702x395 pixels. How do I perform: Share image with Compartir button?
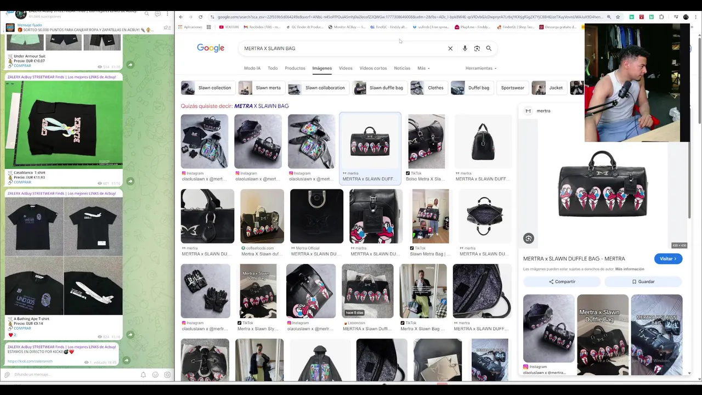click(x=562, y=281)
